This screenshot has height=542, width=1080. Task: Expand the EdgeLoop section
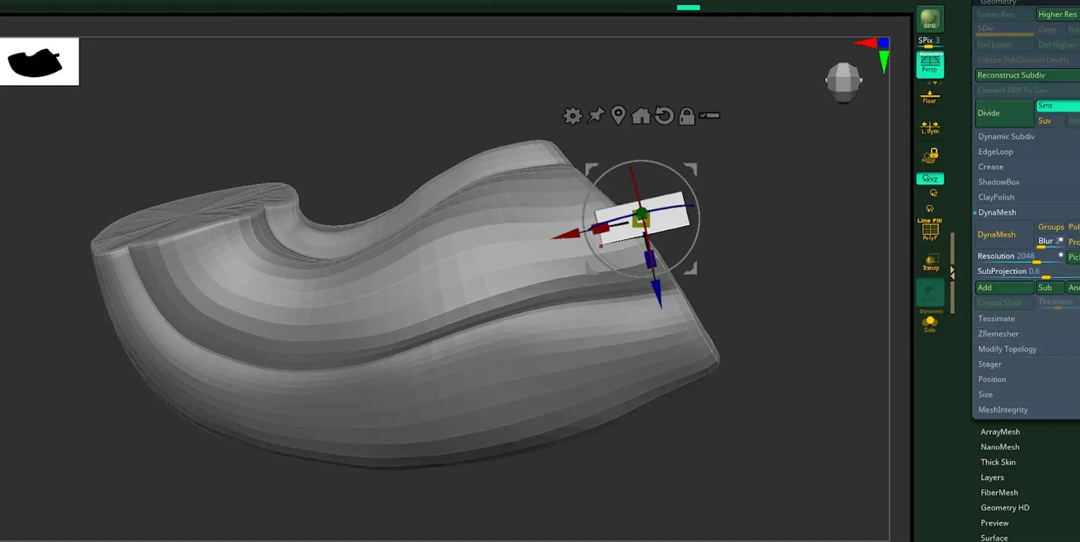(995, 152)
